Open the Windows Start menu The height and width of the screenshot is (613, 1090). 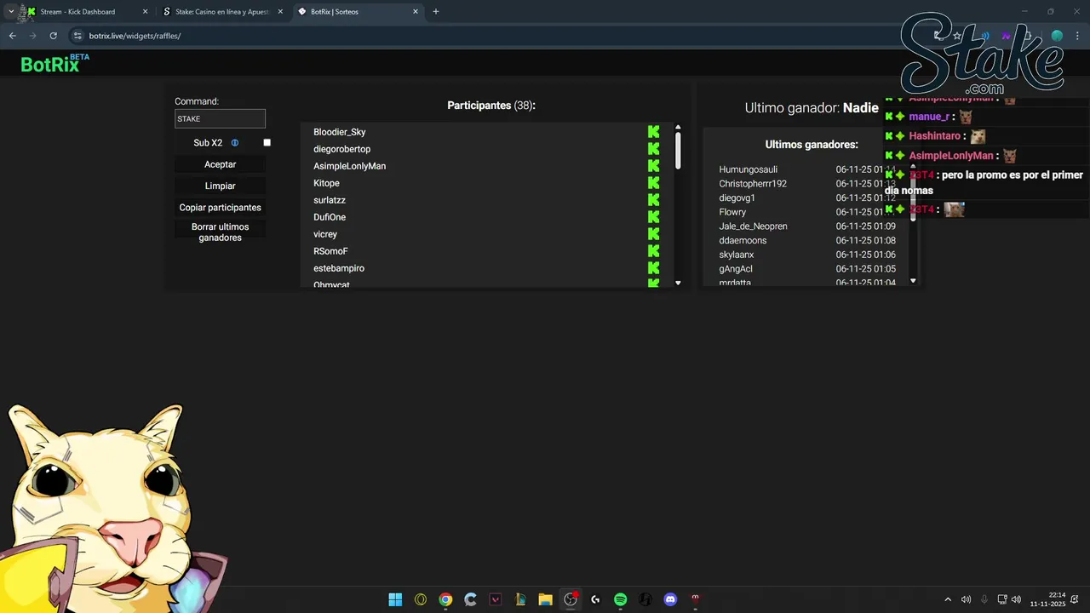(x=395, y=599)
